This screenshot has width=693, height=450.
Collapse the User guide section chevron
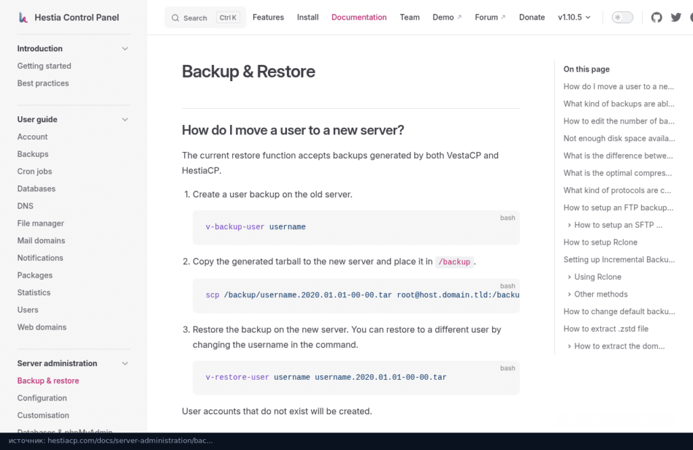125,120
